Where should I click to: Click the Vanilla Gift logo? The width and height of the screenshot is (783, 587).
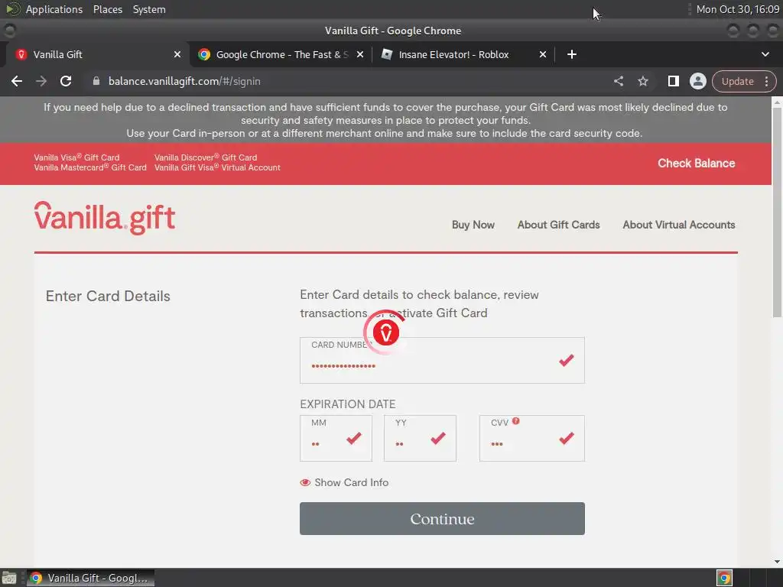[105, 218]
